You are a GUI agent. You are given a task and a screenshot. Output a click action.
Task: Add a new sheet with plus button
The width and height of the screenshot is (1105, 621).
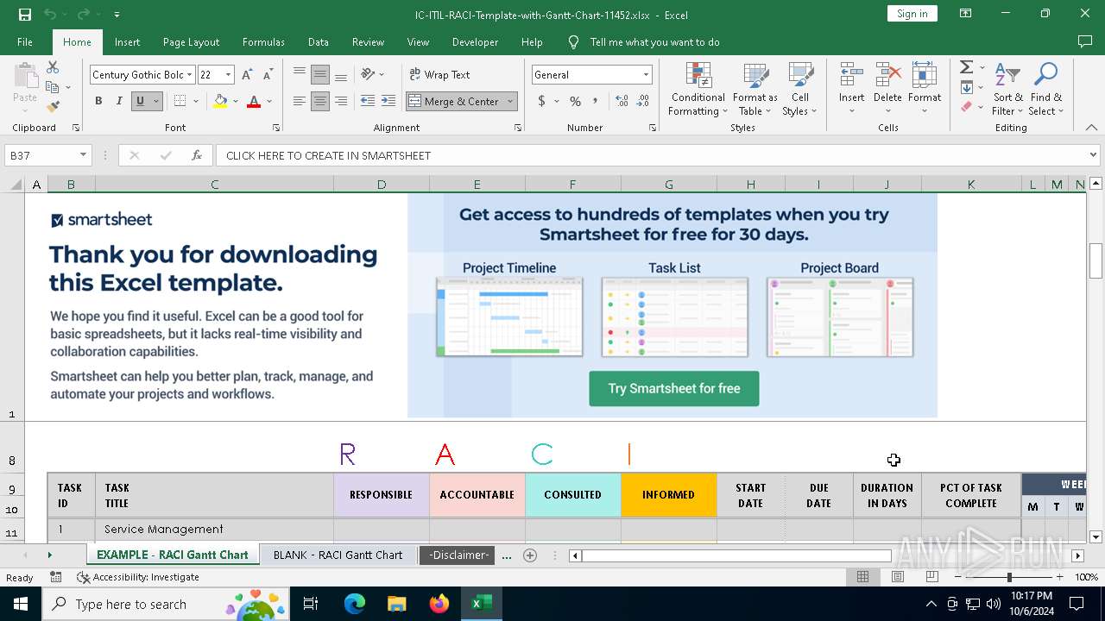tap(530, 555)
